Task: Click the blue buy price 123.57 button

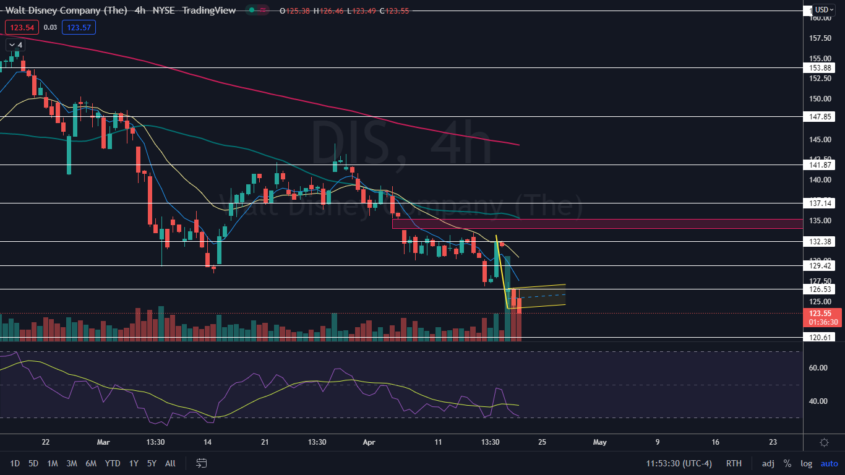Action: [x=79, y=27]
